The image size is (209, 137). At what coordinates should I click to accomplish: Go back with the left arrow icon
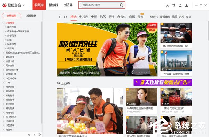tap(60, 17)
